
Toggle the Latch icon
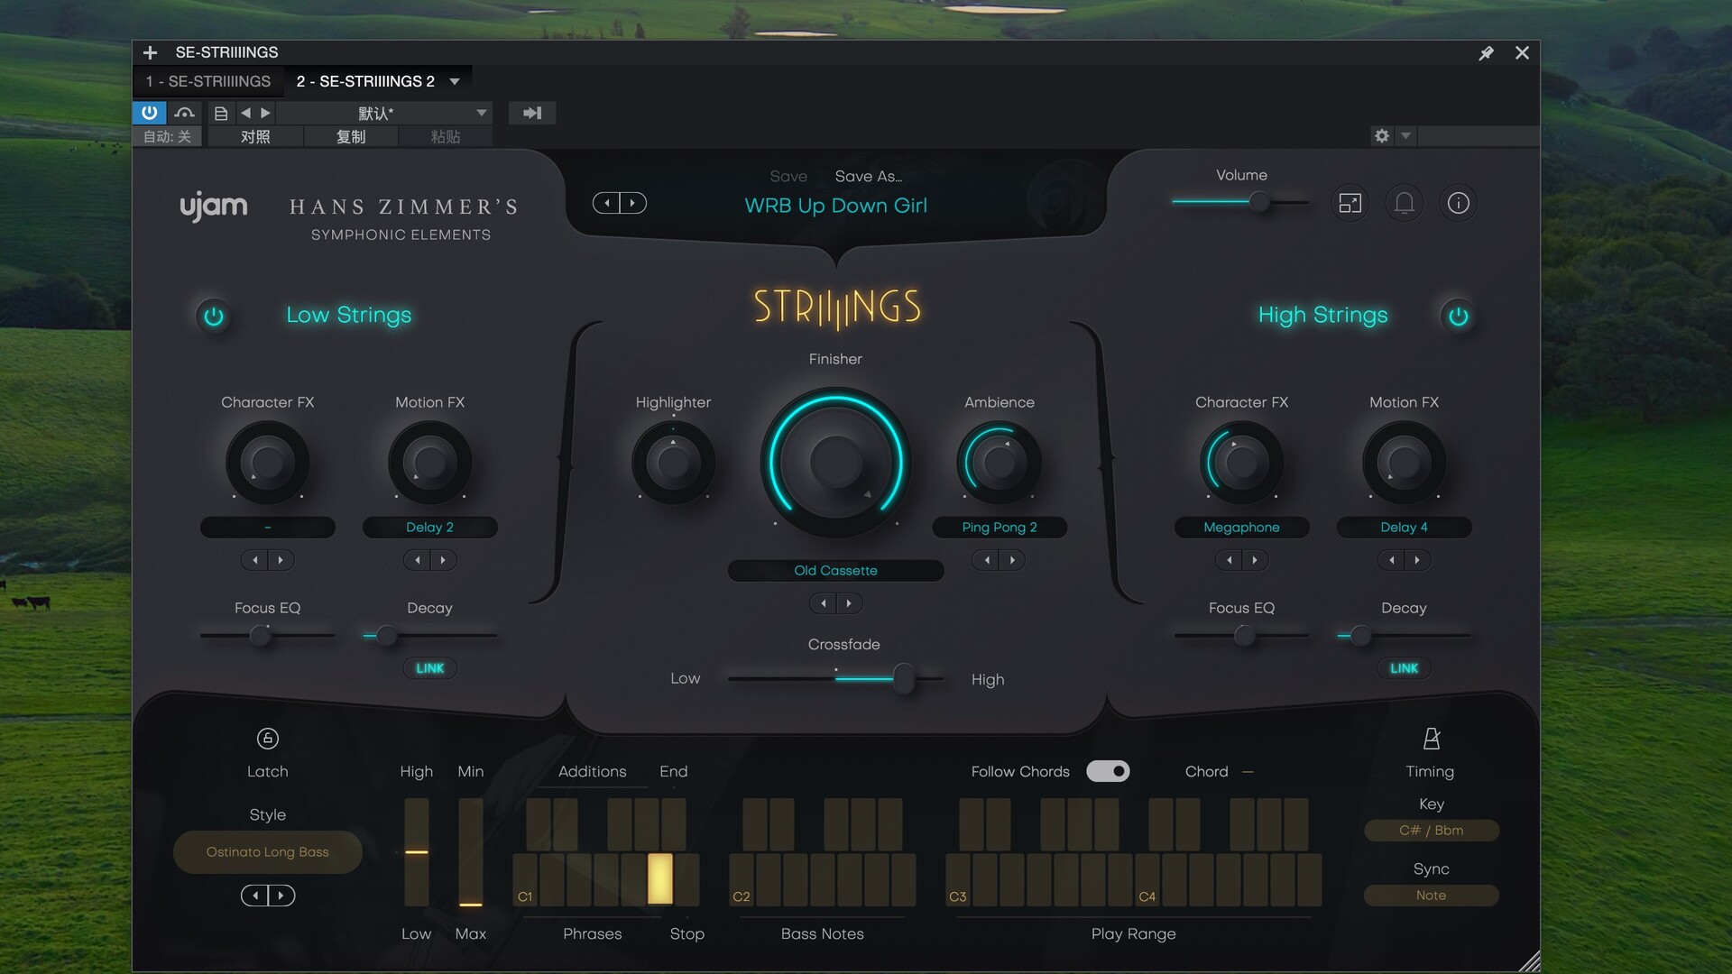point(268,739)
